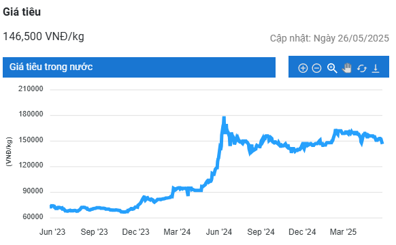Click the 146,500 VNĐ/kg price text
The height and width of the screenshot is (245, 396).
[x=44, y=36]
